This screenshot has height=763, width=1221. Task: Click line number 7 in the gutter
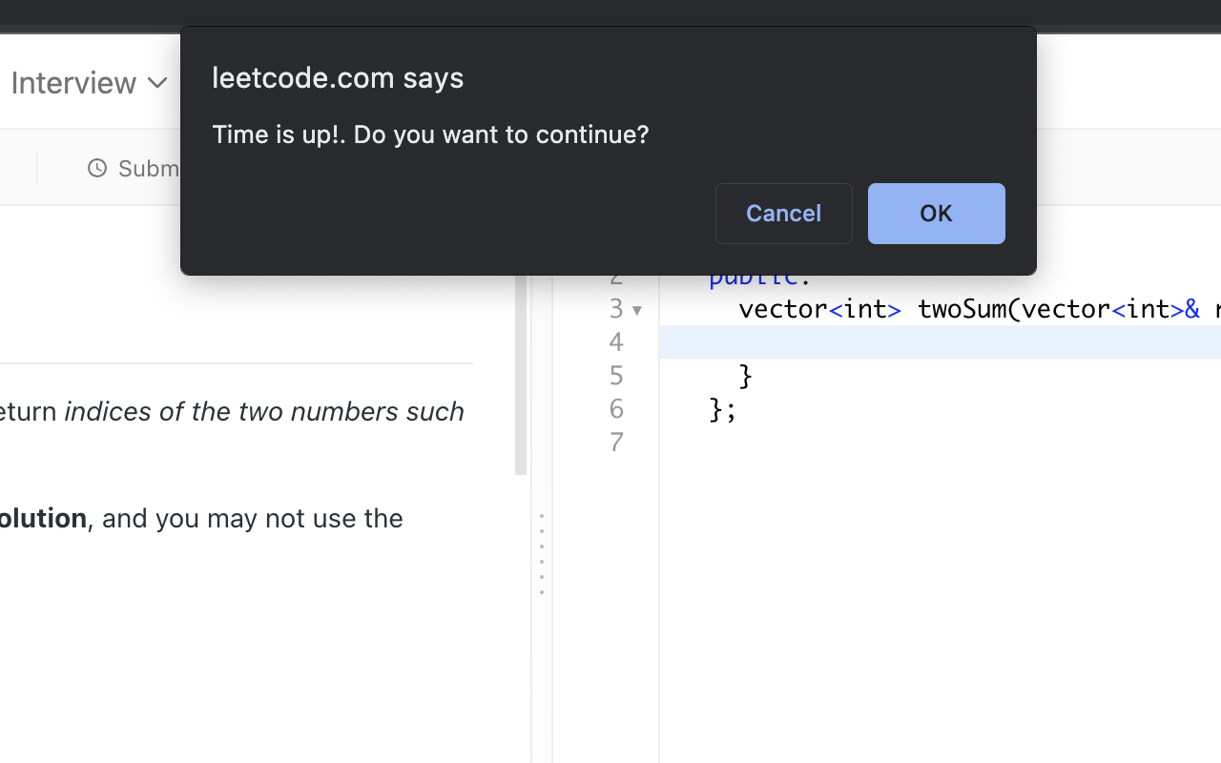pyautogui.click(x=616, y=443)
